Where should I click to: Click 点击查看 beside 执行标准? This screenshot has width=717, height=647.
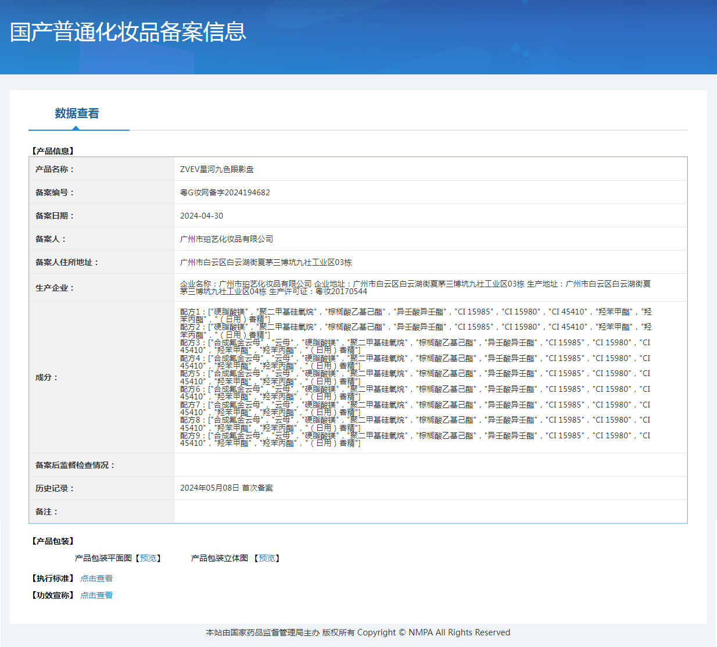click(96, 578)
